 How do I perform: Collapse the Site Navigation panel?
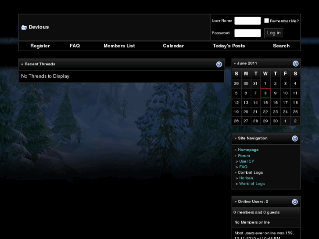pos(295,139)
